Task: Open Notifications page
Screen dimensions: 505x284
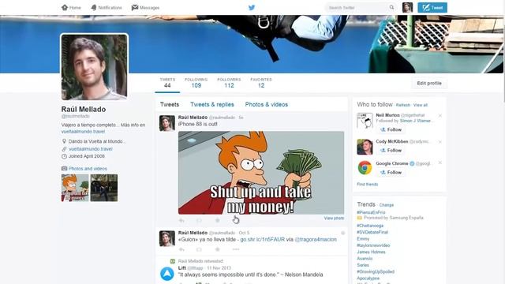Action: tap(107, 7)
